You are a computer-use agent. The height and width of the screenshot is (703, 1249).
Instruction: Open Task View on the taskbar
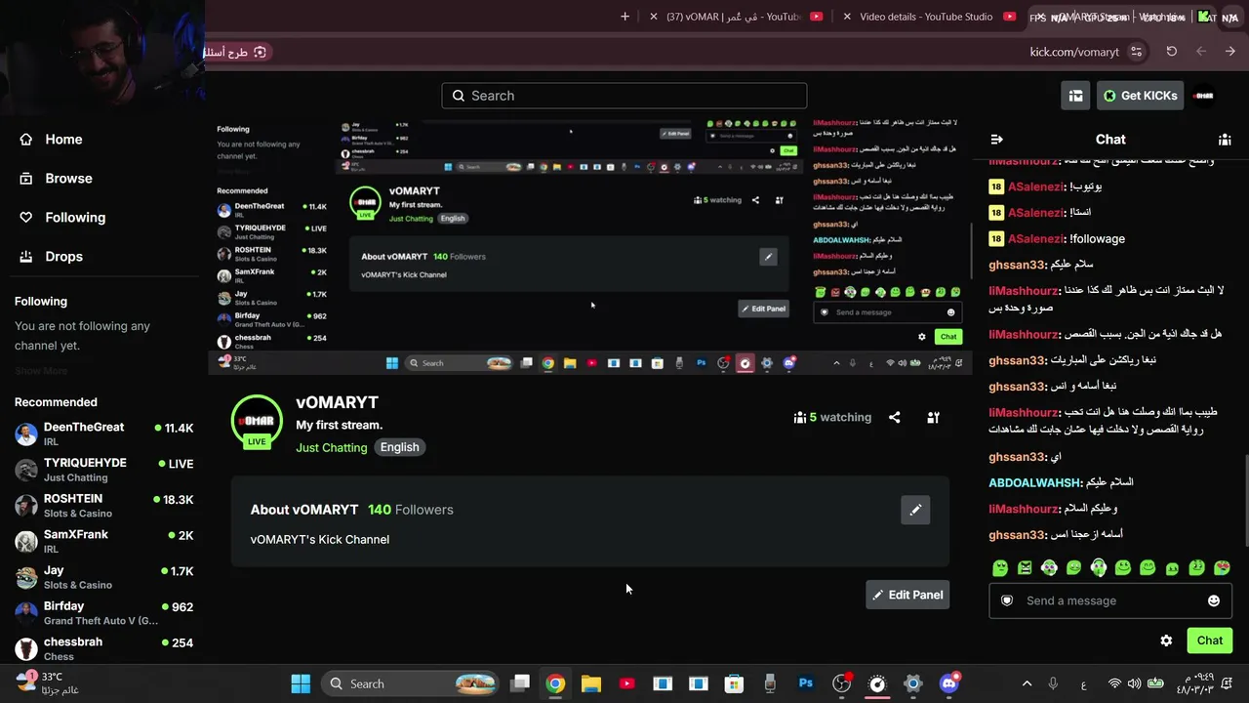[520, 683]
